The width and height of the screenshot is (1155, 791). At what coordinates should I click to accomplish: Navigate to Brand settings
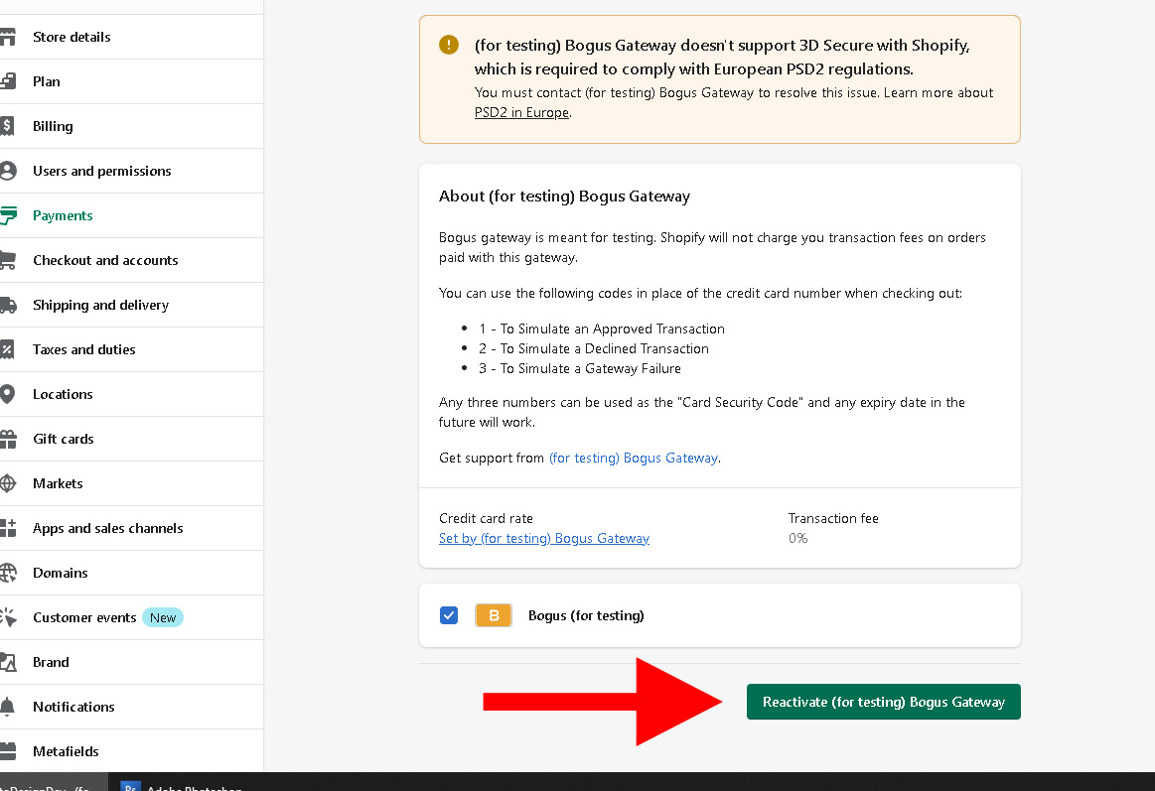coord(131,662)
